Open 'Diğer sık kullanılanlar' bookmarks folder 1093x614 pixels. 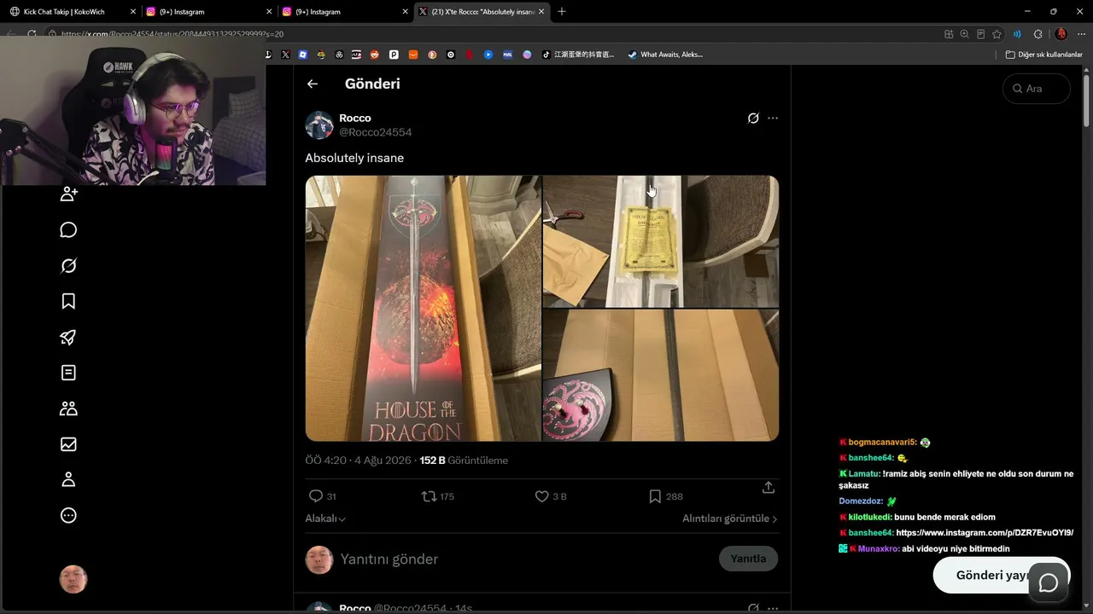[x=1044, y=55]
